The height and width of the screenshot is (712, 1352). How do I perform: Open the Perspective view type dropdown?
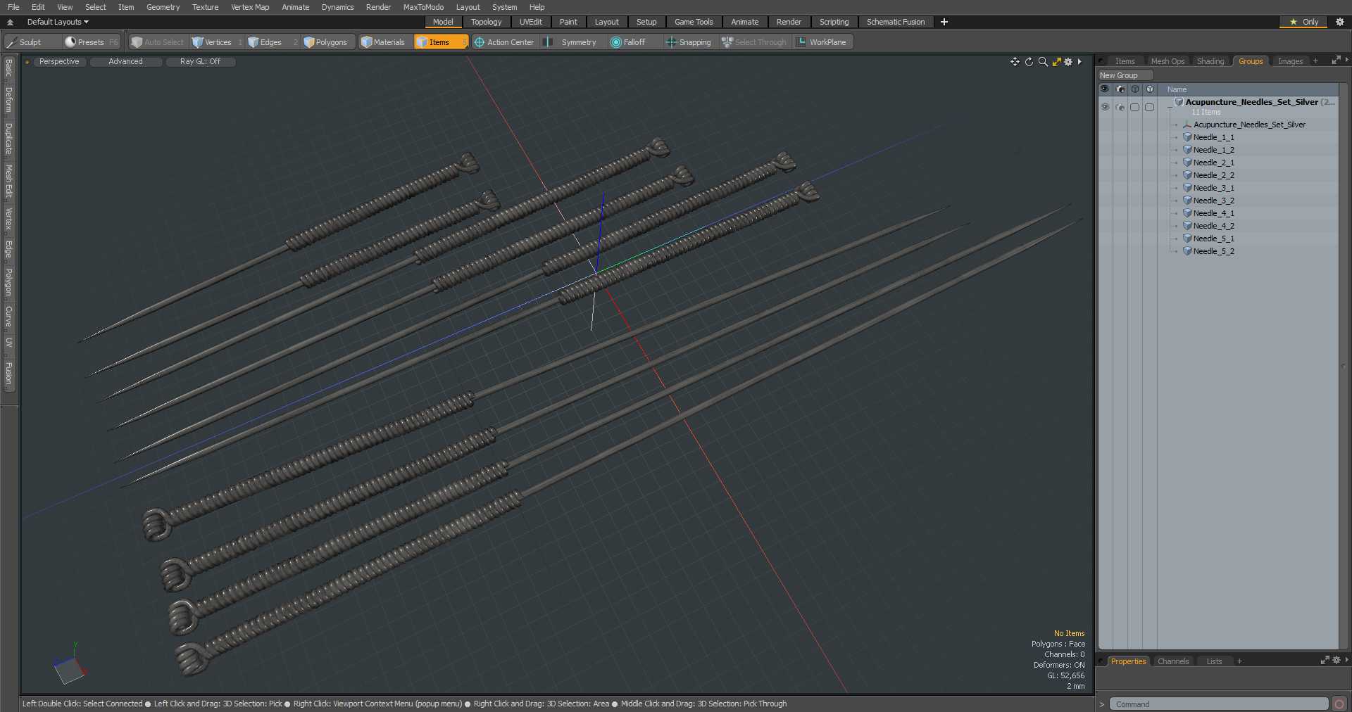[x=59, y=62]
